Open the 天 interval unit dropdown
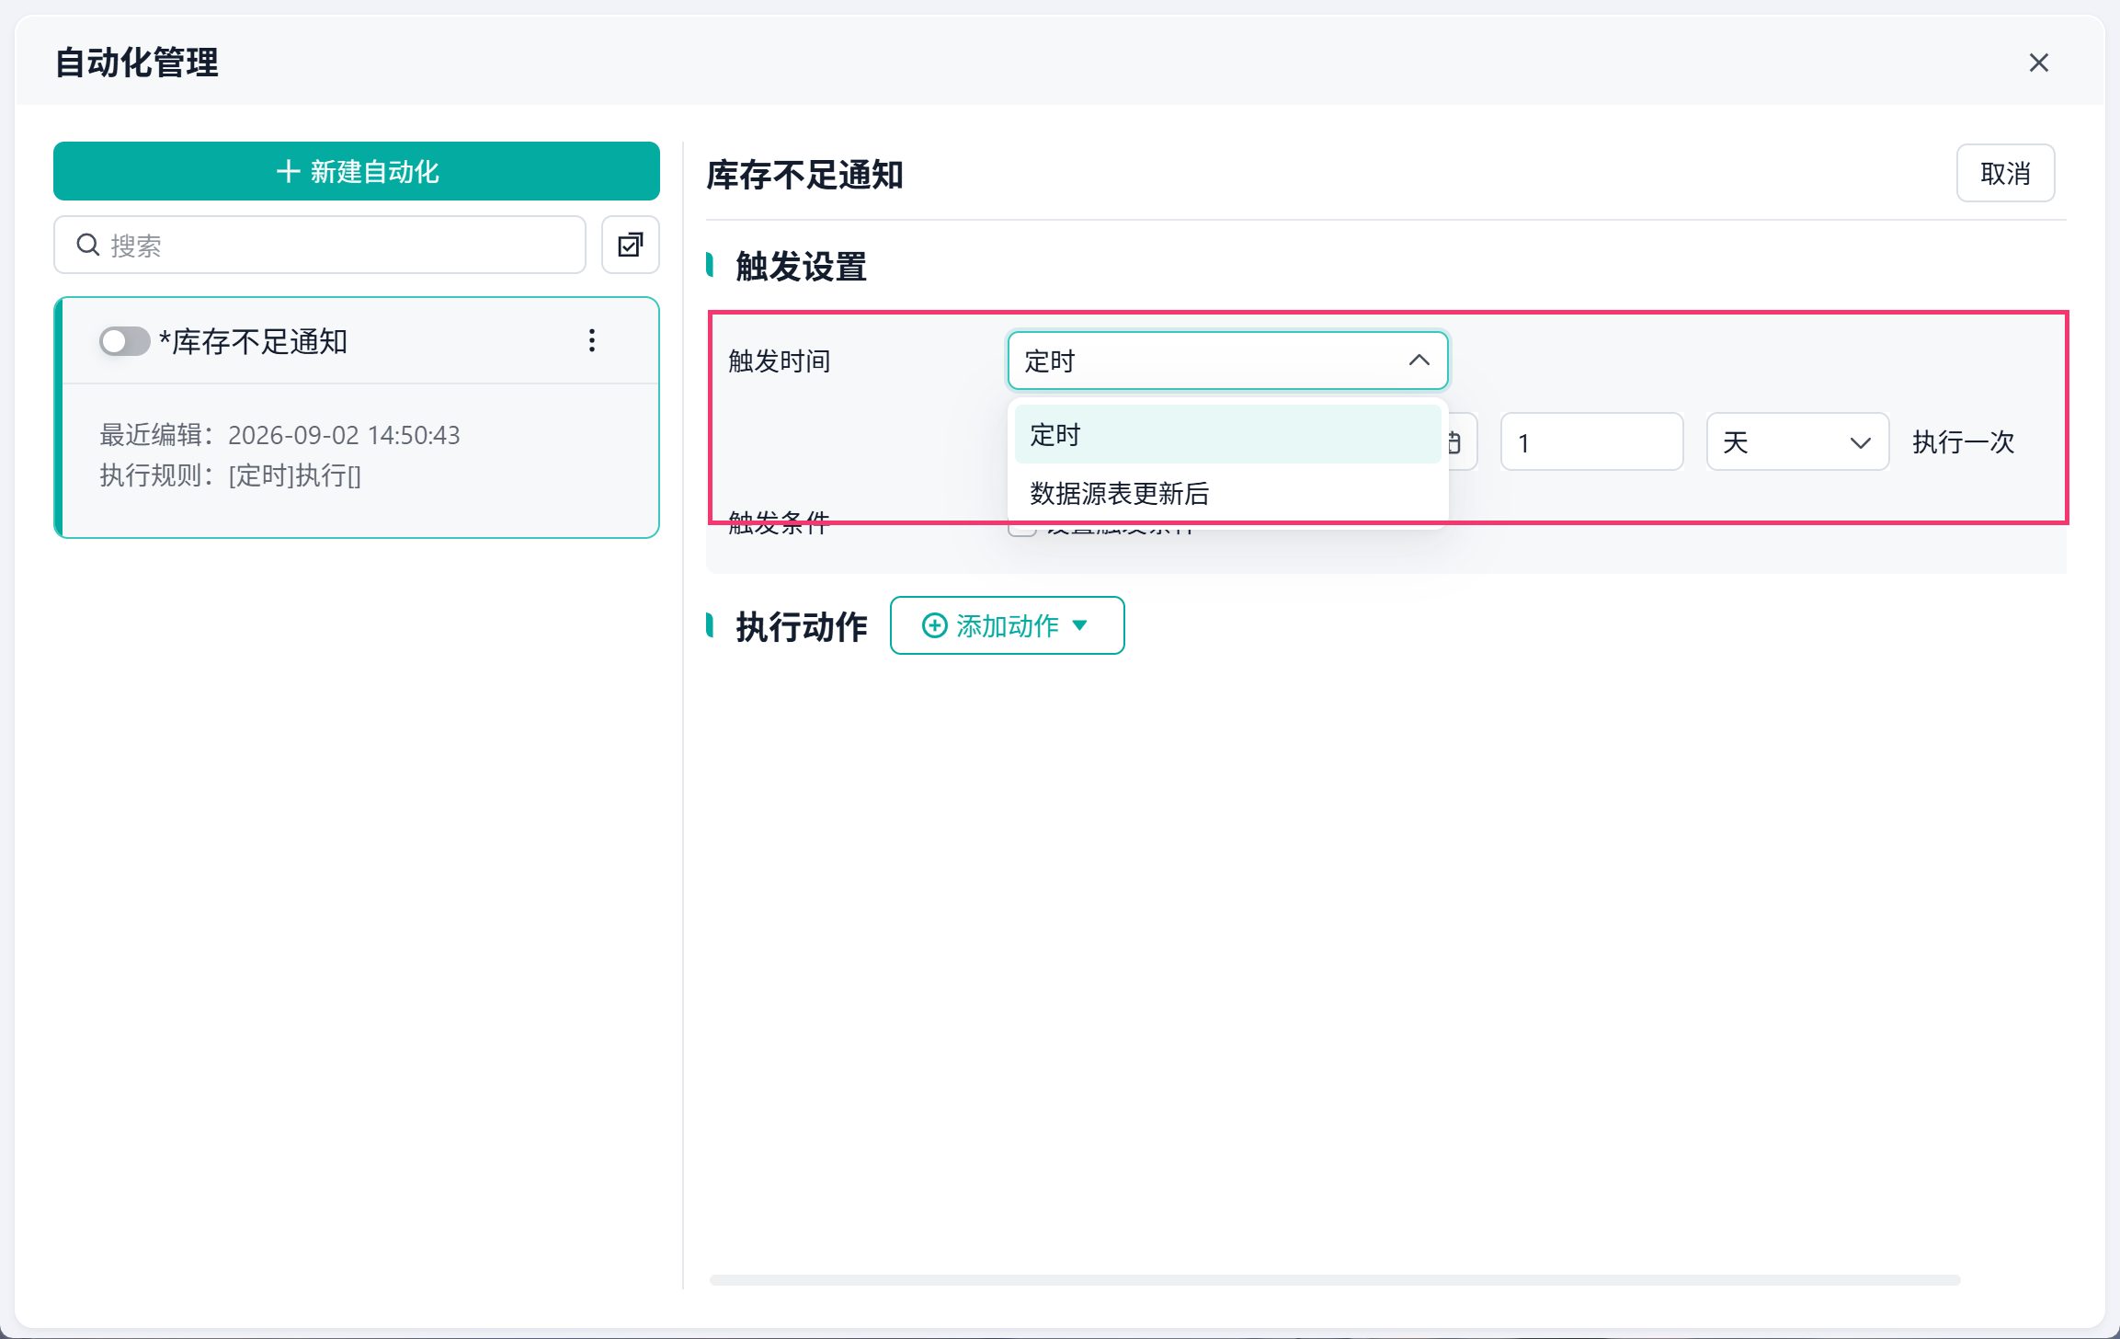Screen dimensions: 2120x1339 [1797, 442]
